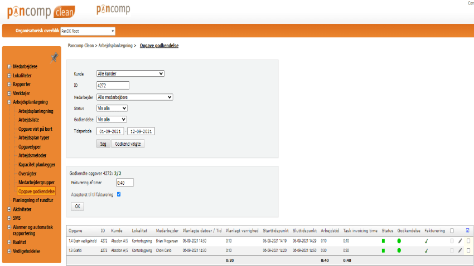474x266 pixels.
Task: Click the Søg button
Action: pyautogui.click(x=103, y=144)
